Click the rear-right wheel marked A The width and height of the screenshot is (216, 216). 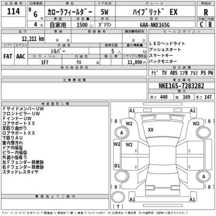(x=204, y=176)
